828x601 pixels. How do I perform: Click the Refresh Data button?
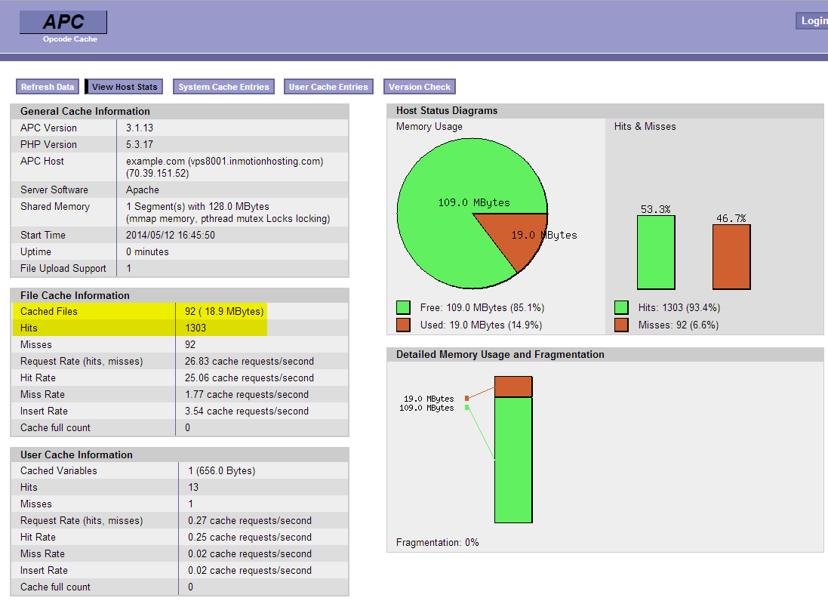click(48, 87)
